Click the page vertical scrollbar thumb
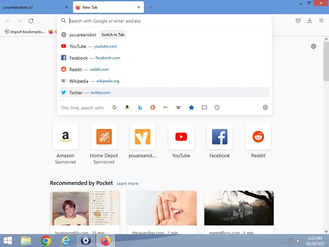The width and height of the screenshot is (329, 247). point(326,61)
